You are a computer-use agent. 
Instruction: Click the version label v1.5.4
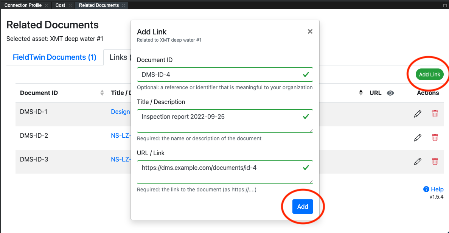tap(437, 197)
